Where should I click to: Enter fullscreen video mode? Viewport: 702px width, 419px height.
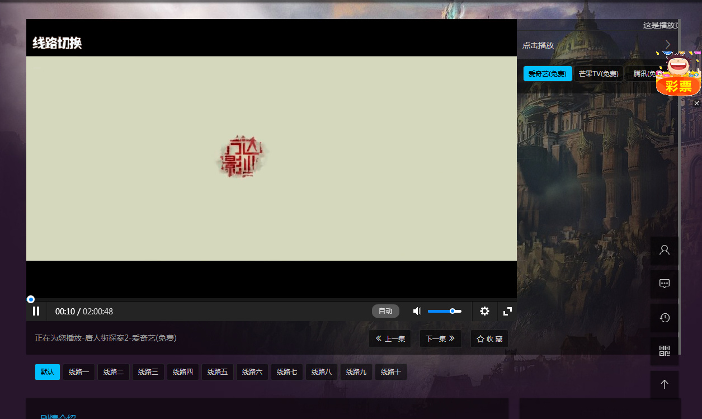point(507,311)
